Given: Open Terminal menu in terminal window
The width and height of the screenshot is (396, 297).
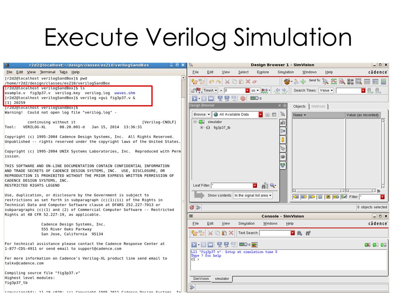Looking at the screenshot, I should [x=47, y=72].
